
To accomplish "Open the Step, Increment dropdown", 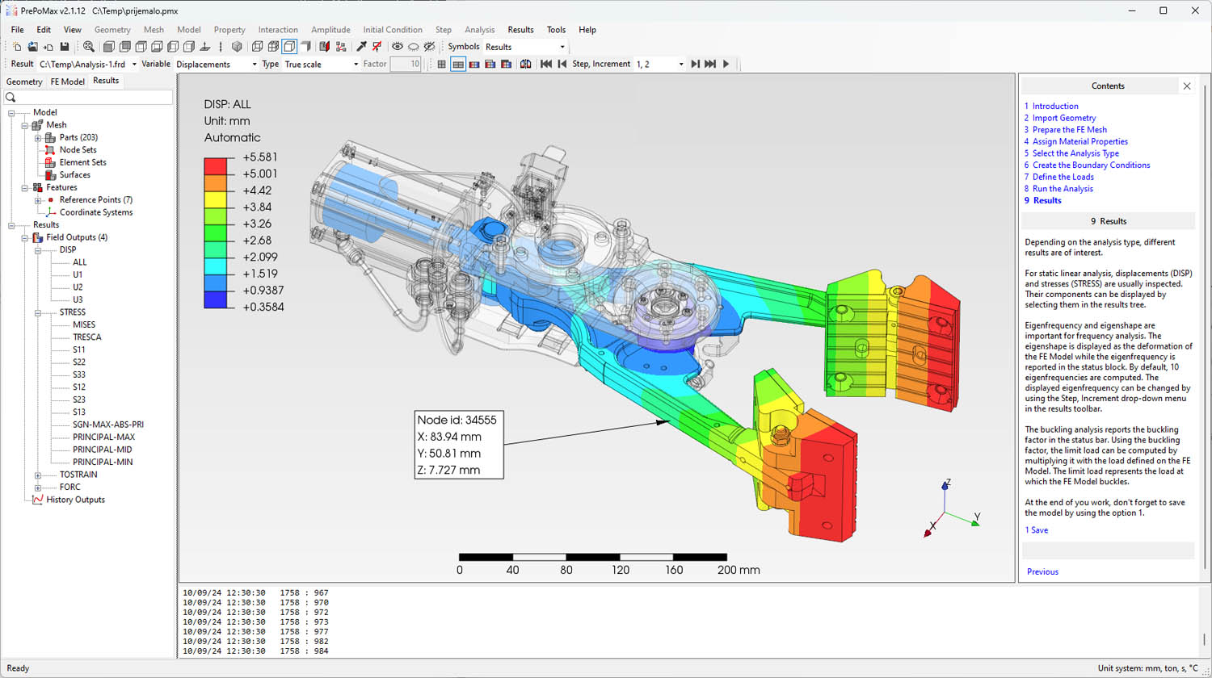I will [680, 65].
